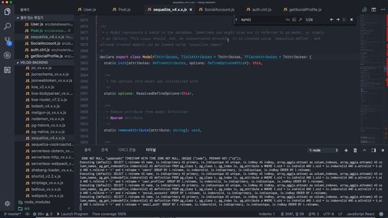Open lodash_v4.x.x.js in file tree
This screenshot has width=388, height=218.
[x=44, y=106]
